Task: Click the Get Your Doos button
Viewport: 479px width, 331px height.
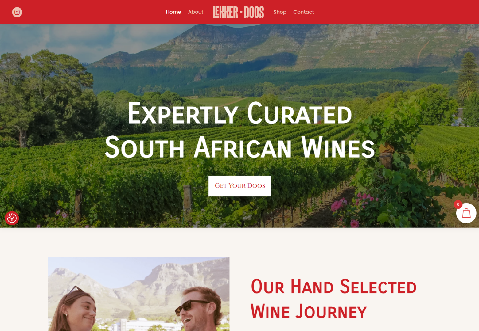Action: pos(240,186)
